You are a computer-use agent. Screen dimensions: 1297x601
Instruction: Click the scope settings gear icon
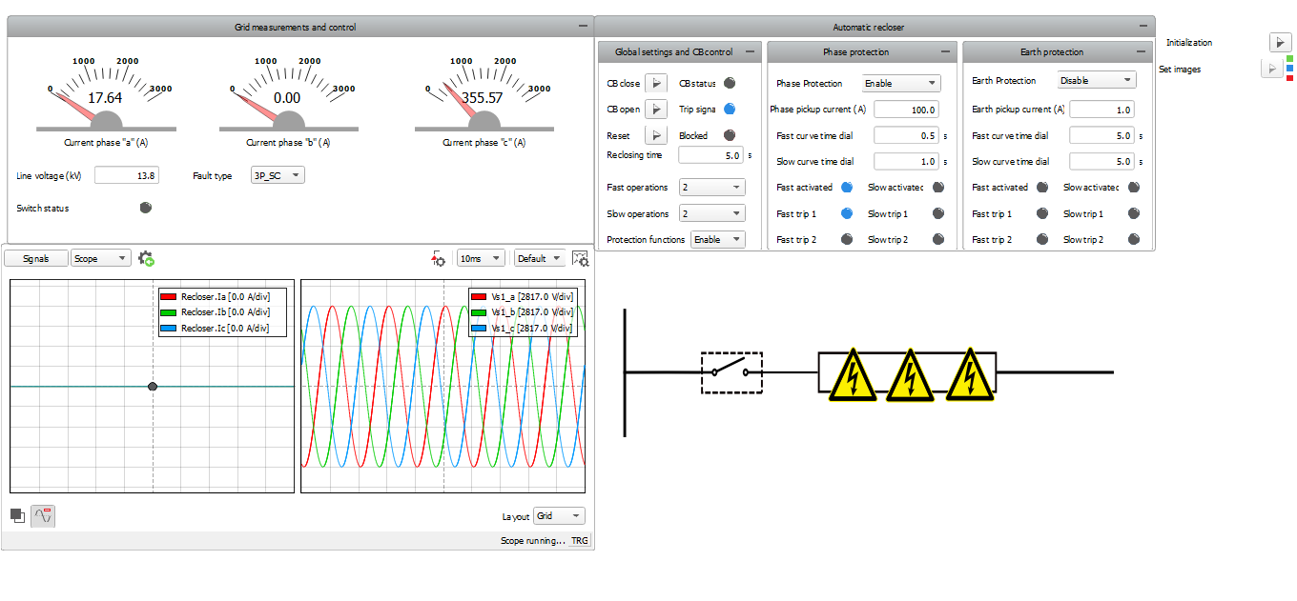pyautogui.click(x=146, y=258)
